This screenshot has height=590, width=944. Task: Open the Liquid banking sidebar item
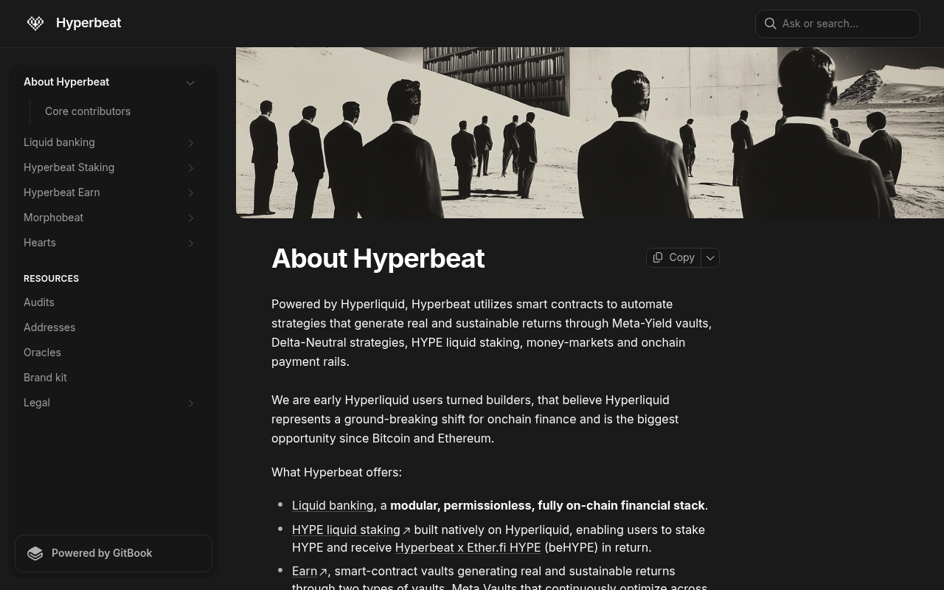(59, 142)
